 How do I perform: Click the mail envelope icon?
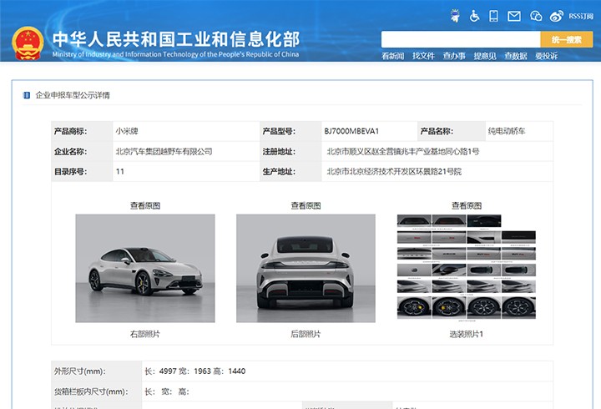514,16
